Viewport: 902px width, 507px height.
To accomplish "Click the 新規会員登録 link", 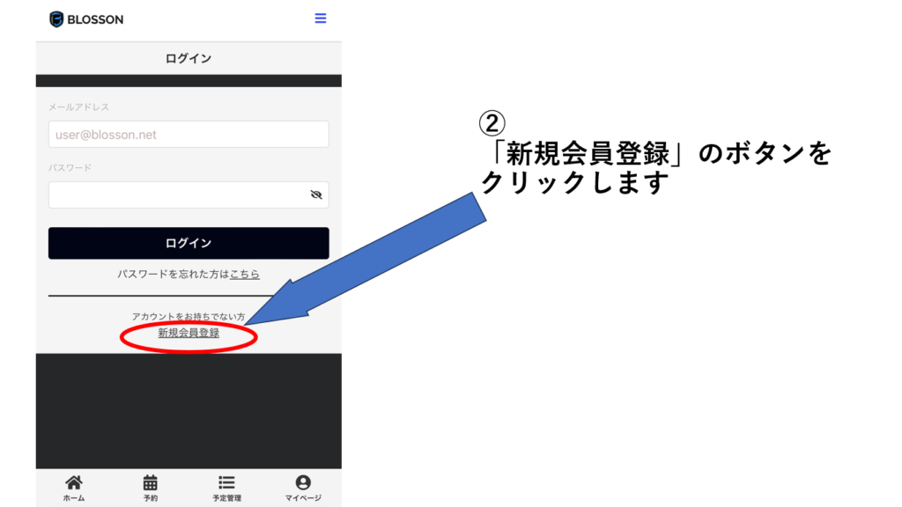I will [x=189, y=333].
